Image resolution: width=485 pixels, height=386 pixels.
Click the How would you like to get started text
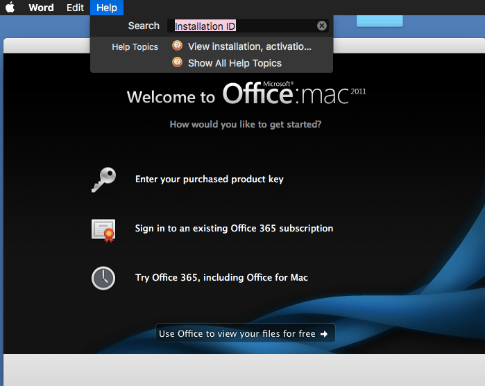point(246,124)
